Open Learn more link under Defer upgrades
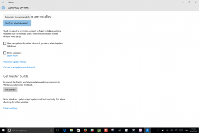199x133 pixels. 12,56
